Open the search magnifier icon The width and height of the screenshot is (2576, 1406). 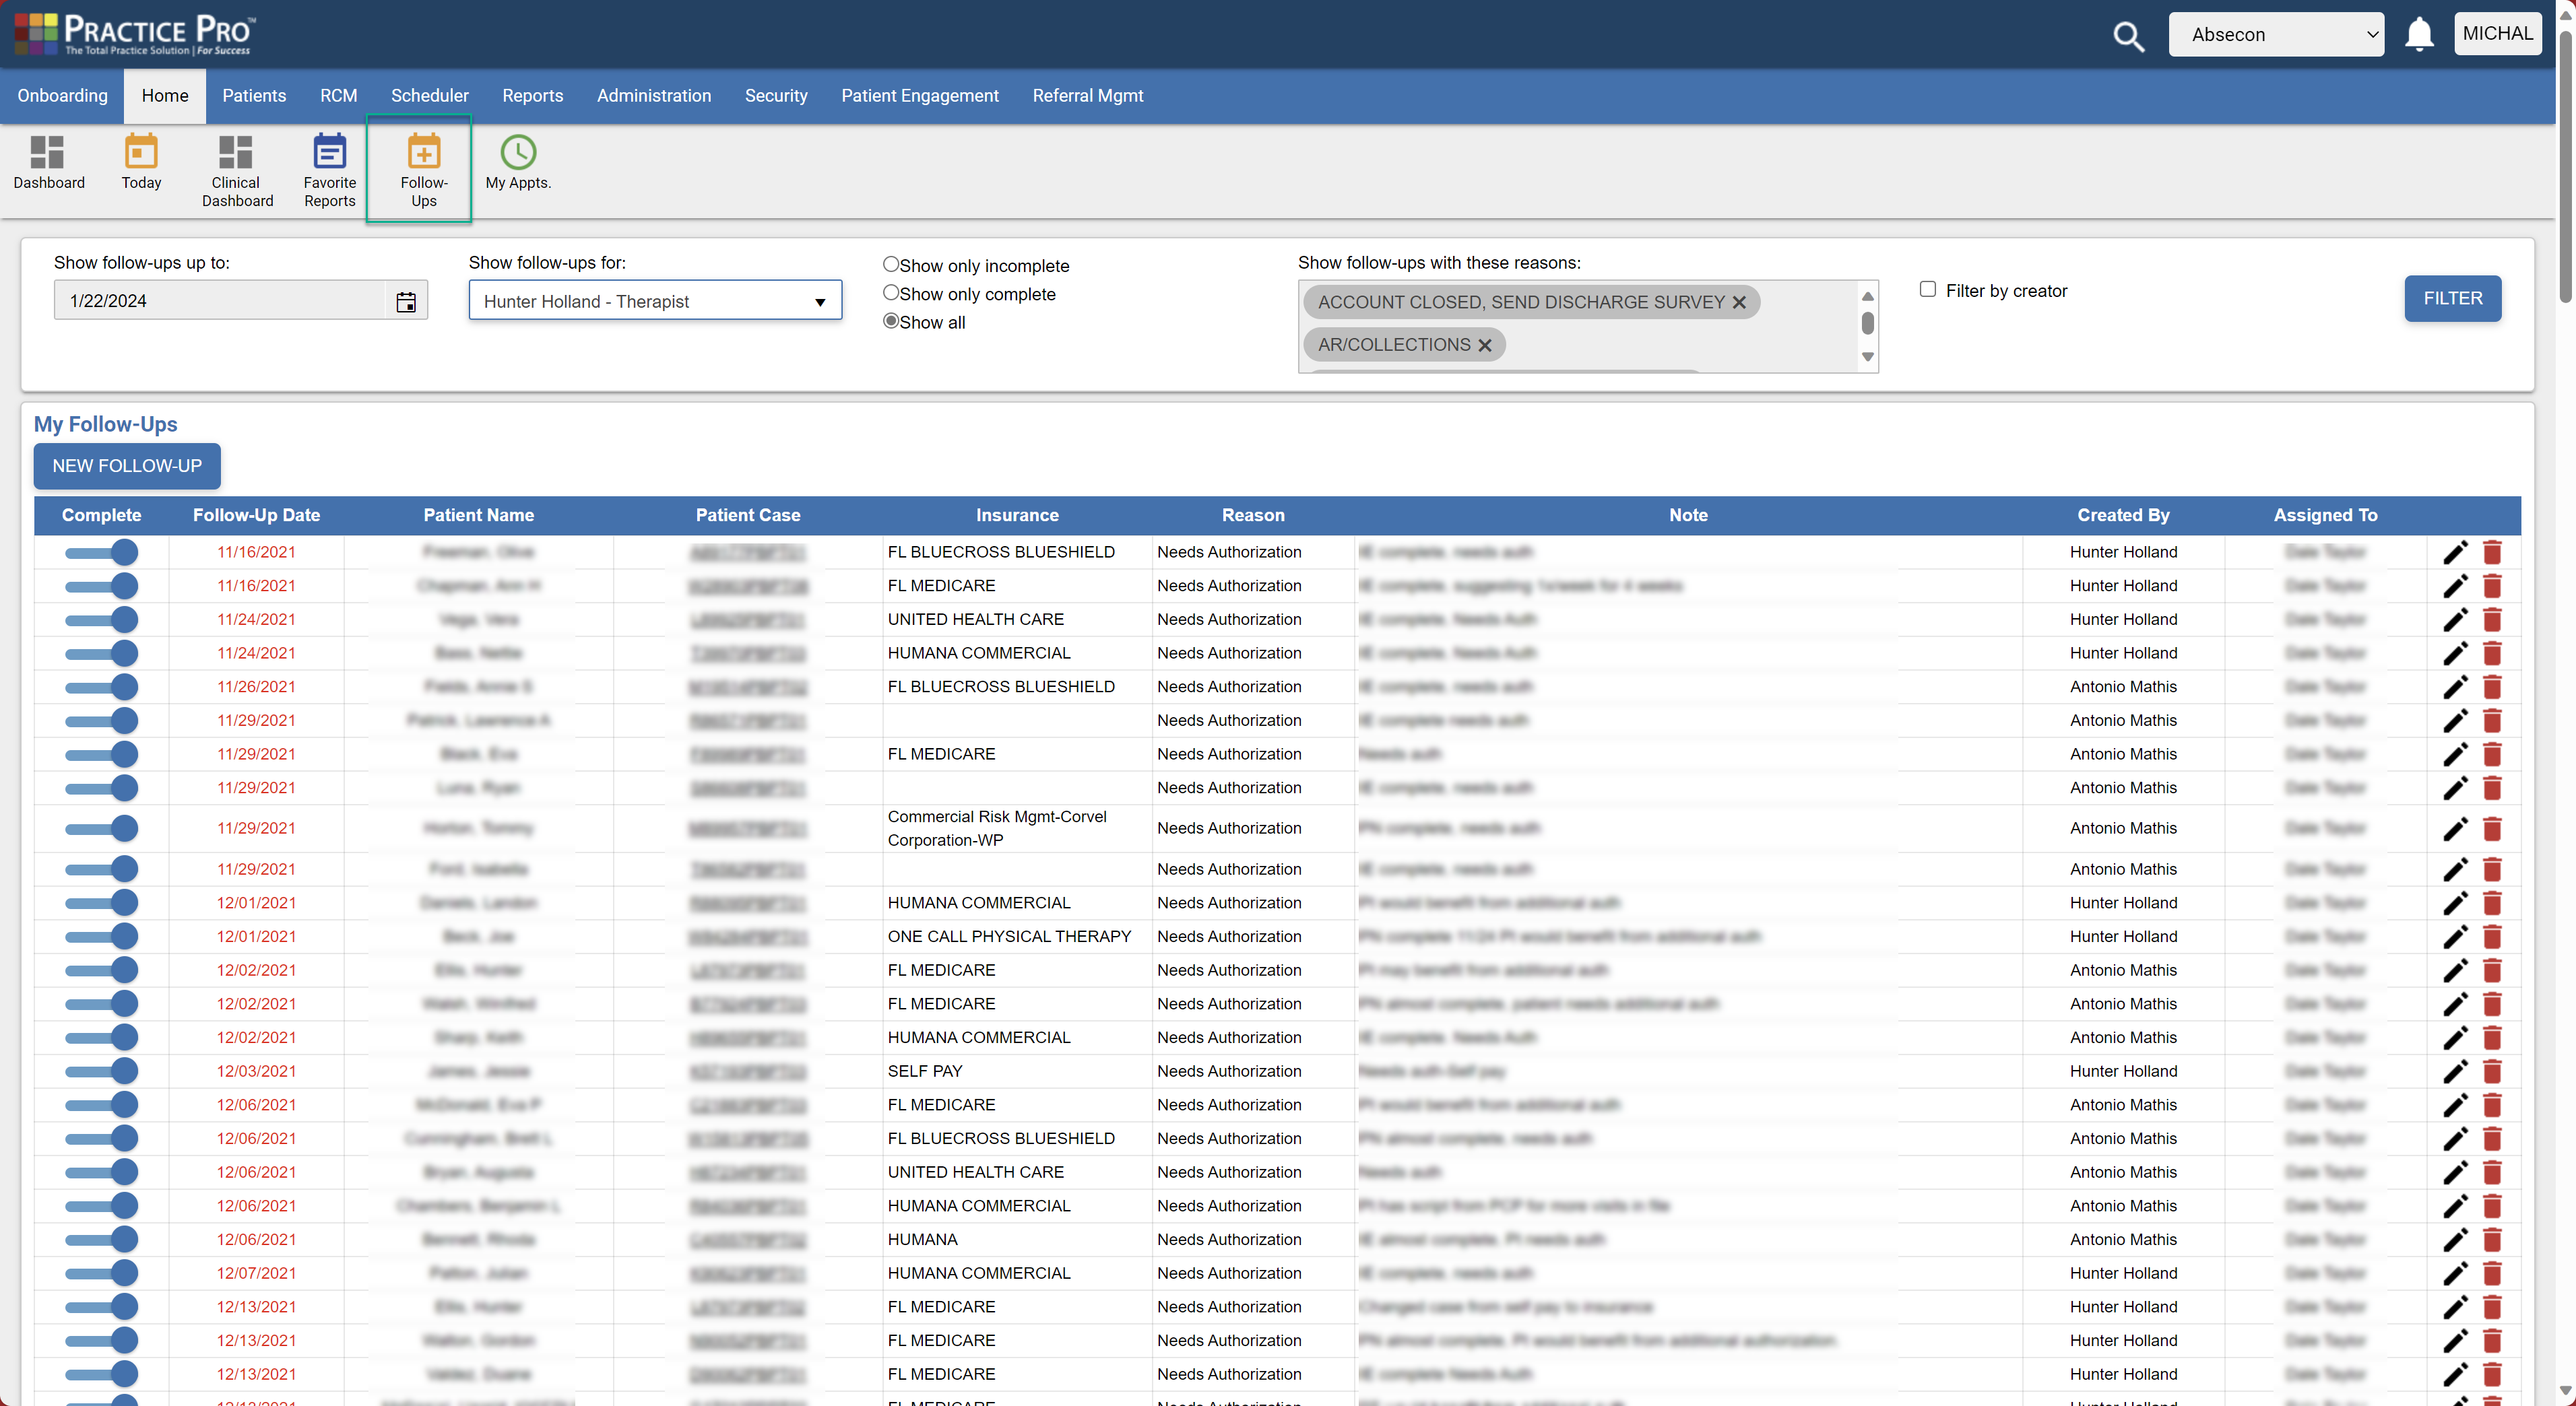2129,36
